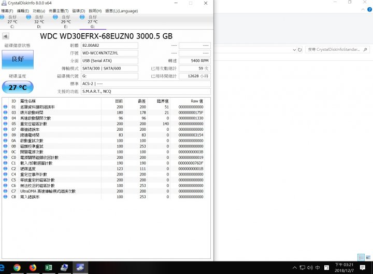Click status dot for attribute C7
373x274 pixels.
pos(6,191)
